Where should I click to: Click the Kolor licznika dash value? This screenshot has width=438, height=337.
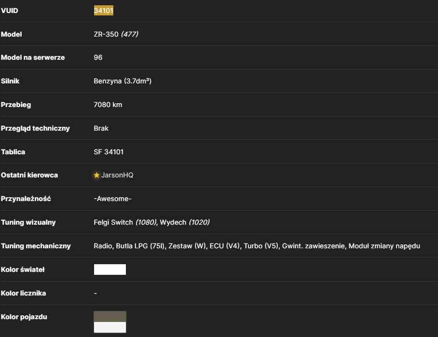pos(95,293)
